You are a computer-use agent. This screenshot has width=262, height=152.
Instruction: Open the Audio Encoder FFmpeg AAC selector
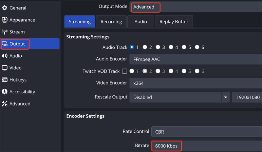(196, 59)
